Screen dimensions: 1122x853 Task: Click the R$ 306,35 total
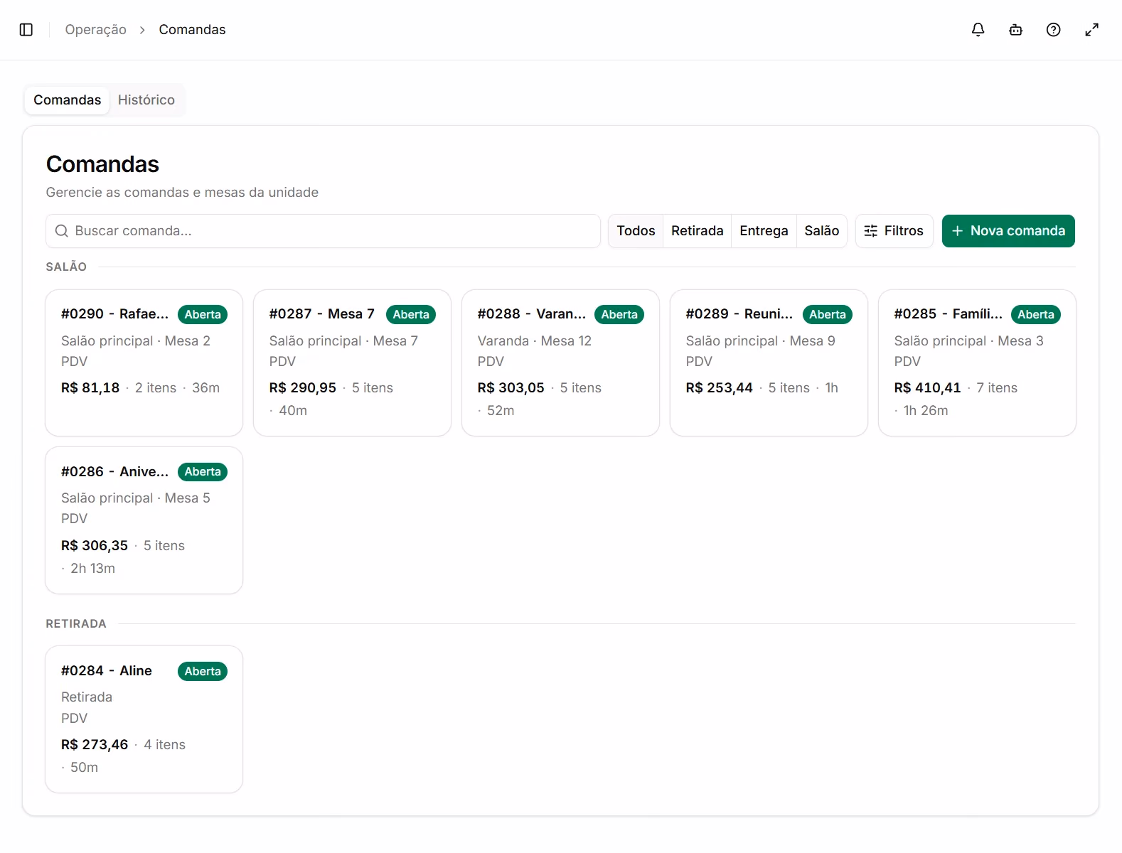pos(95,546)
